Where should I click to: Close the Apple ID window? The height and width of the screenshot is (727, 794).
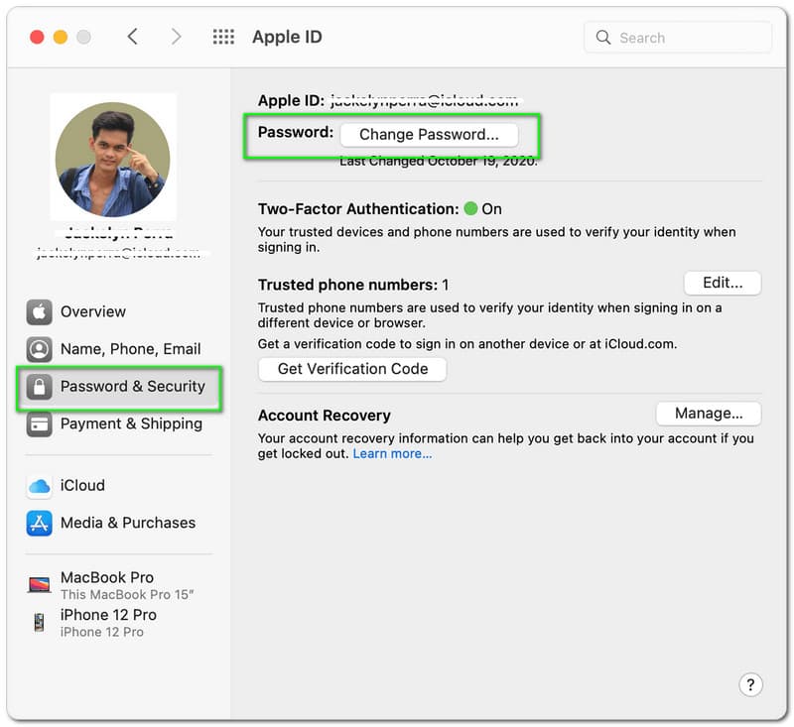coord(37,37)
